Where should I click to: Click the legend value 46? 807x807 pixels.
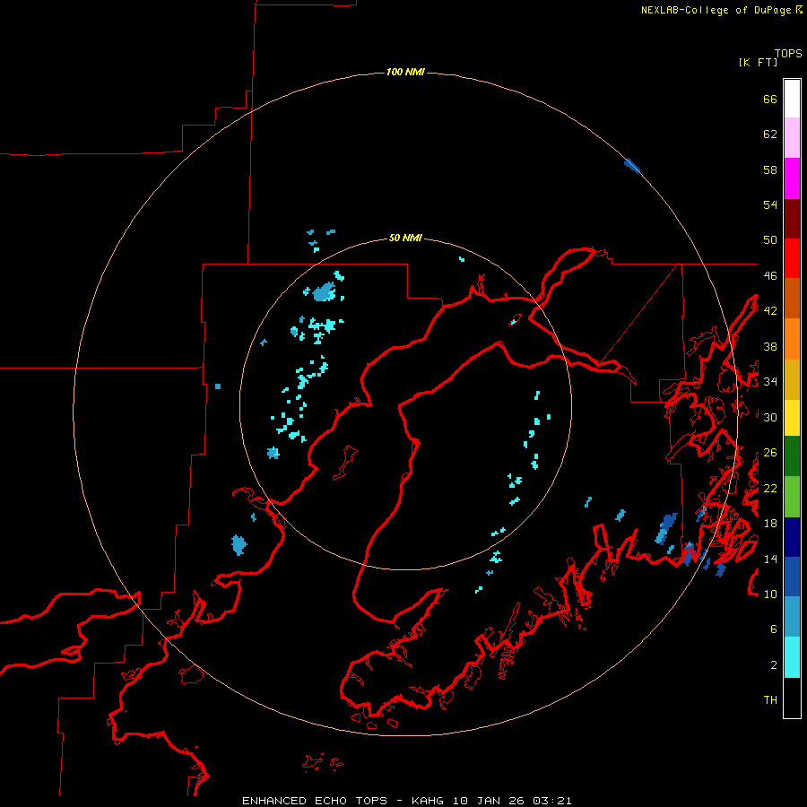770,276
